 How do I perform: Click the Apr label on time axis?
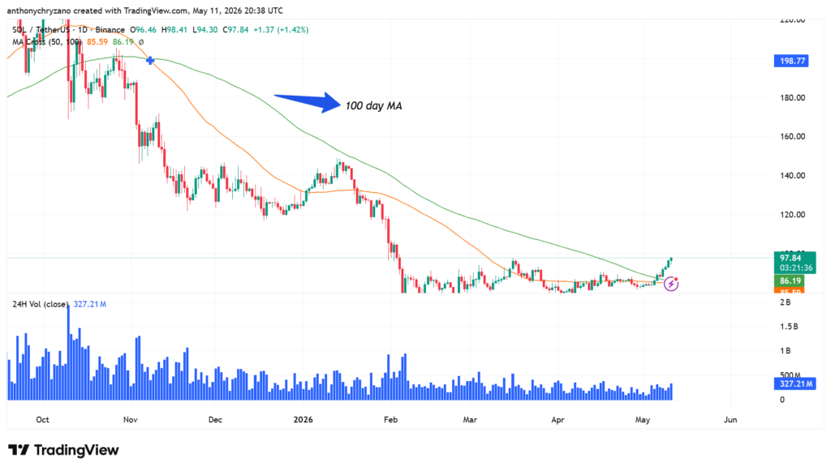click(558, 420)
